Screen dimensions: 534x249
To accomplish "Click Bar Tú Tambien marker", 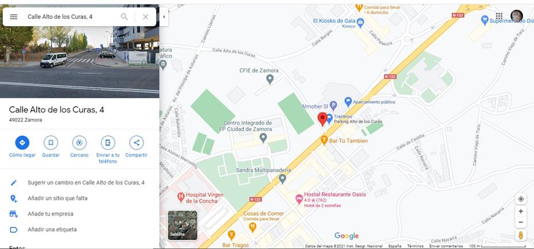I will (x=324, y=139).
